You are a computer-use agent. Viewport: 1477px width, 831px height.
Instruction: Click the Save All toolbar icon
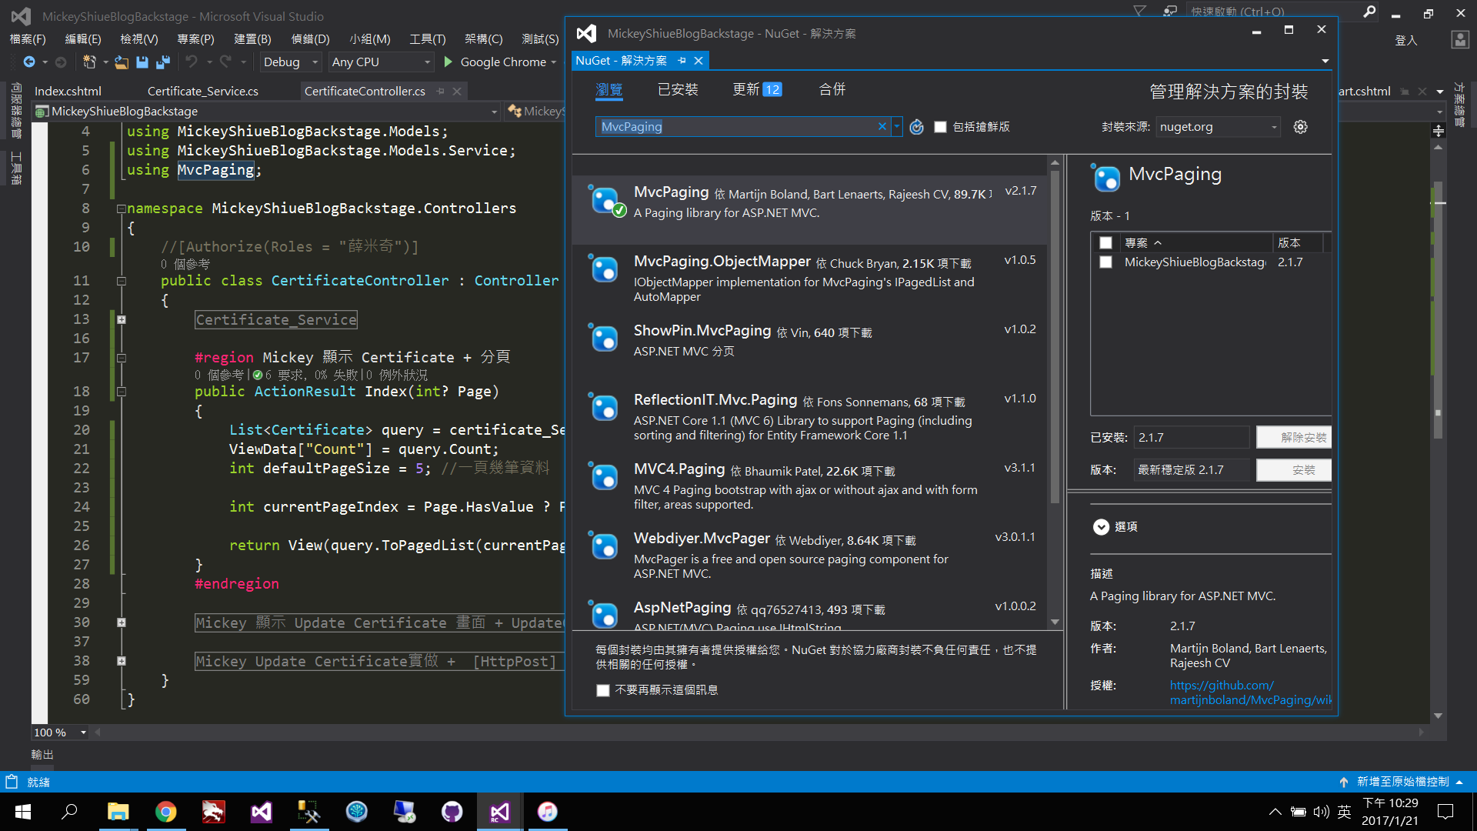(163, 62)
